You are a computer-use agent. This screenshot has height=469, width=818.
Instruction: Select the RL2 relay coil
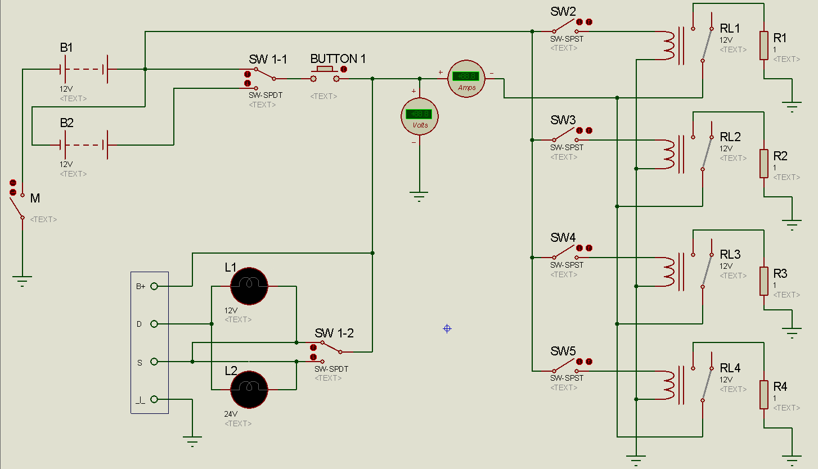[x=669, y=154]
